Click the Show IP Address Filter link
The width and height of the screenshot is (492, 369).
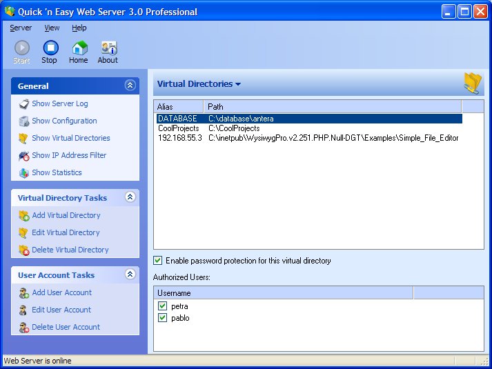[69, 155]
